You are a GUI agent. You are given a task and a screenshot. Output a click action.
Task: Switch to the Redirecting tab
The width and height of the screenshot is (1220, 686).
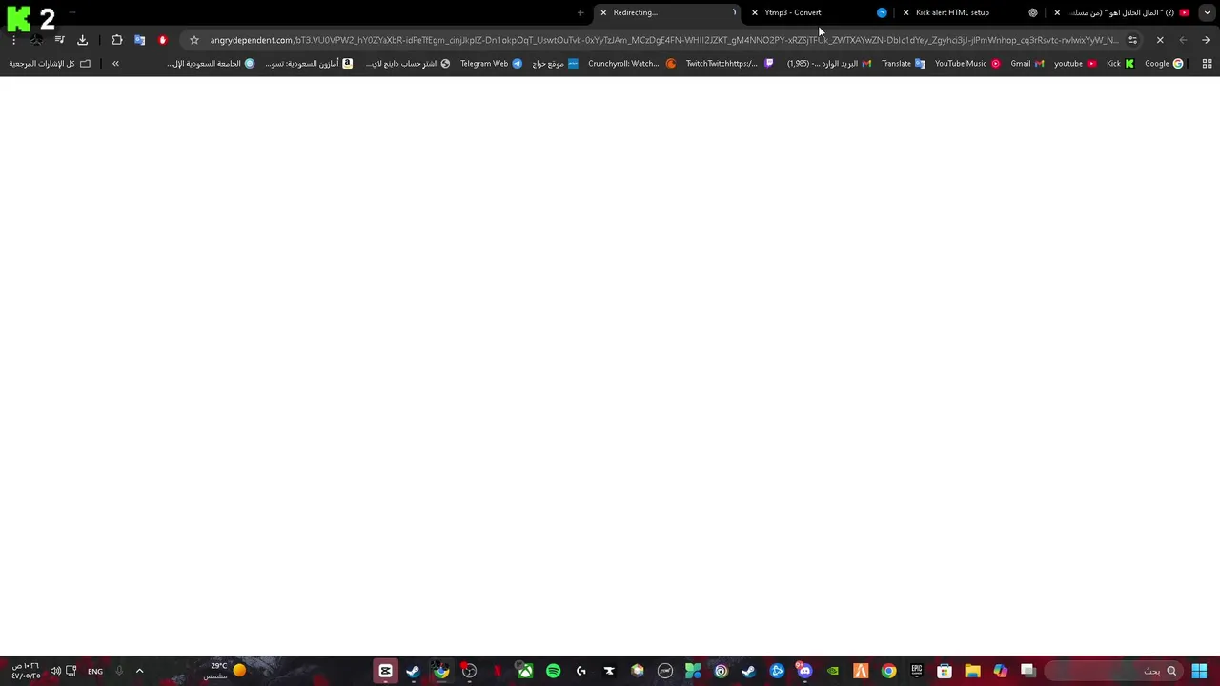click(667, 12)
